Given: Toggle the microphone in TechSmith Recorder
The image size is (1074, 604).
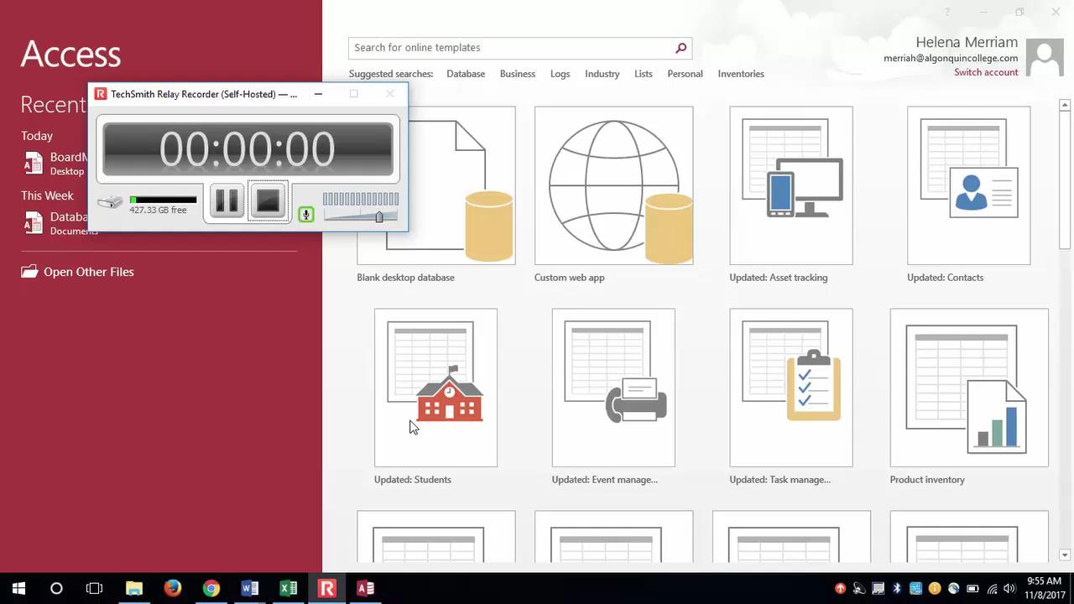Looking at the screenshot, I should (305, 215).
